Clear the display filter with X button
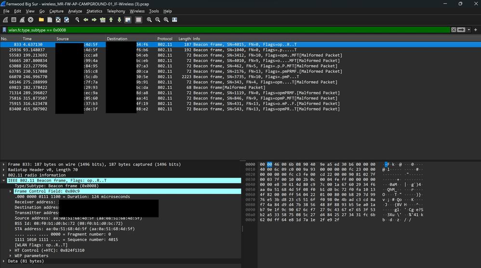This screenshot has width=481, height=268. (454, 30)
